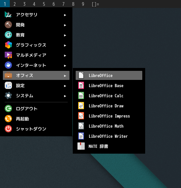Click the red シャットダウン power icon
The width and height of the screenshot is (181, 188).
click(x=8, y=129)
